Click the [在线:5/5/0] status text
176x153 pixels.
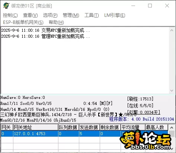click(140, 106)
